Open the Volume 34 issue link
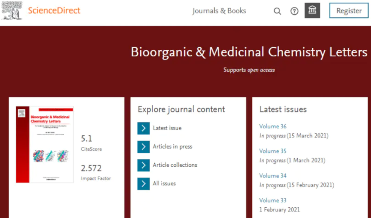371x218 pixels. 273,175
